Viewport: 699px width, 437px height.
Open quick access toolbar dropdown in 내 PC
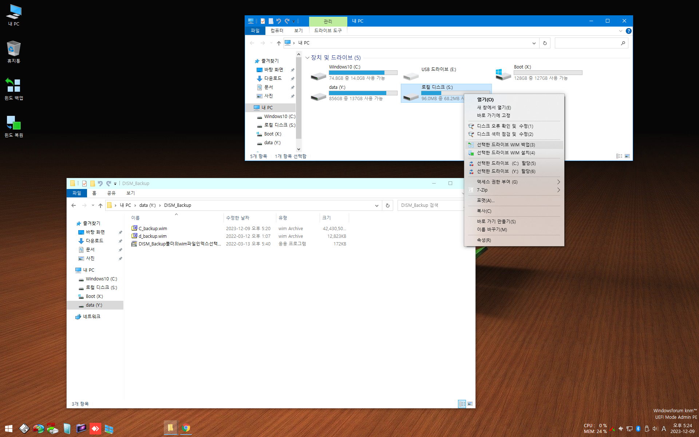(294, 21)
